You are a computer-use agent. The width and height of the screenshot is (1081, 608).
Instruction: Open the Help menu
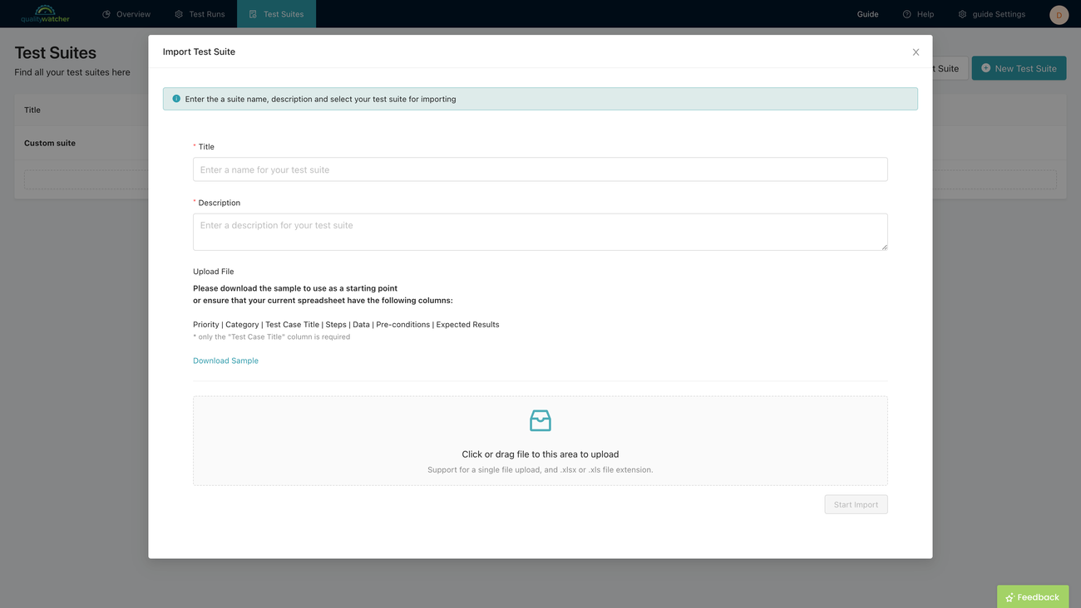(918, 14)
